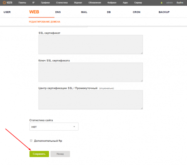Switch to the CRON tab
Image resolution: width=187 pixels, height=165 pixels.
click(136, 12)
